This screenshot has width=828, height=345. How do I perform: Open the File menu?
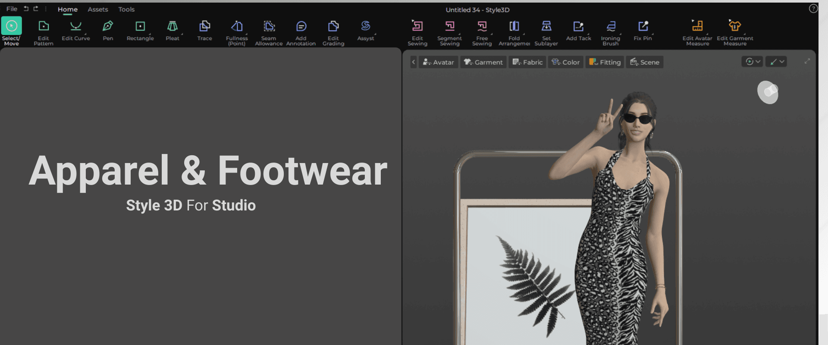tap(12, 9)
